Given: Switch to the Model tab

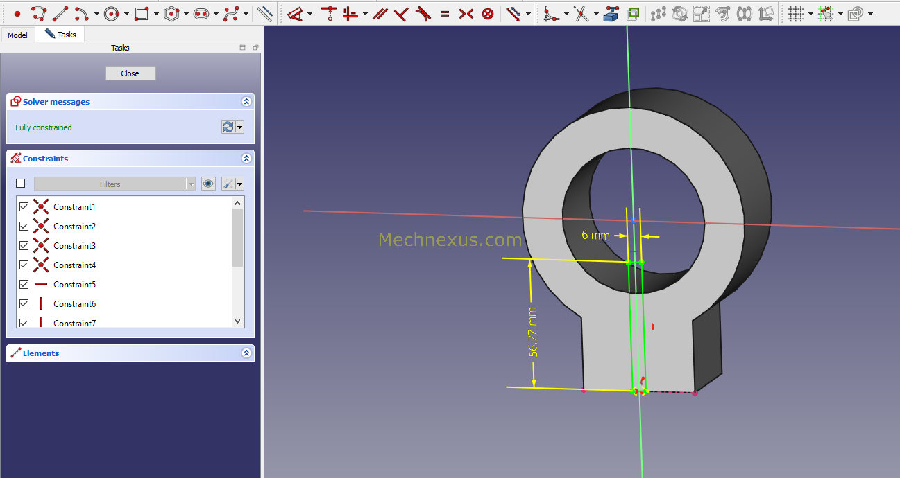Looking at the screenshot, I should pos(17,34).
